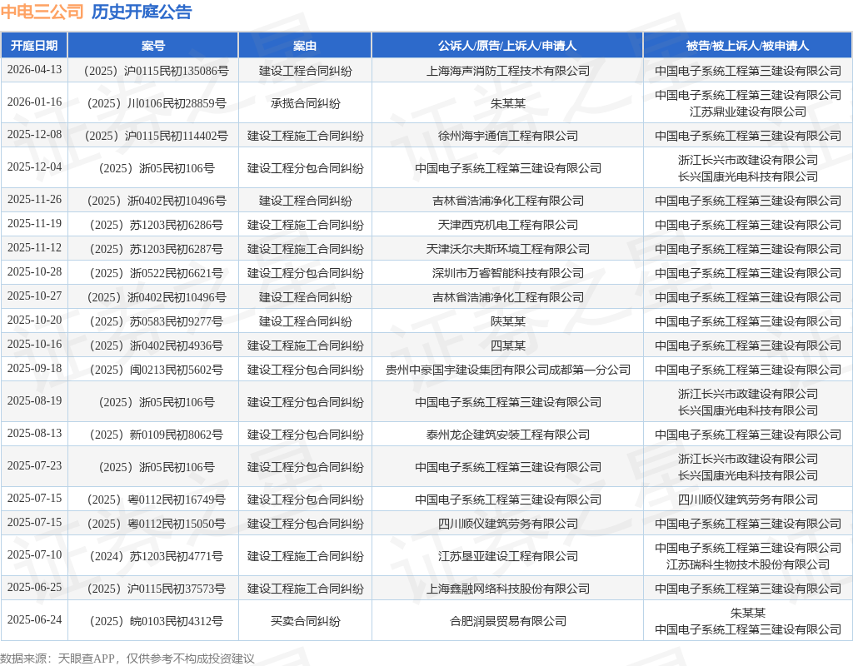Click case number (2025)沪0115民初114402号

[153, 136]
